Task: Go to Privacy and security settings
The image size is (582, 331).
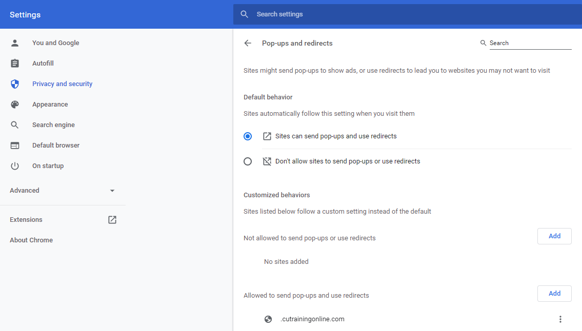Action: point(62,84)
